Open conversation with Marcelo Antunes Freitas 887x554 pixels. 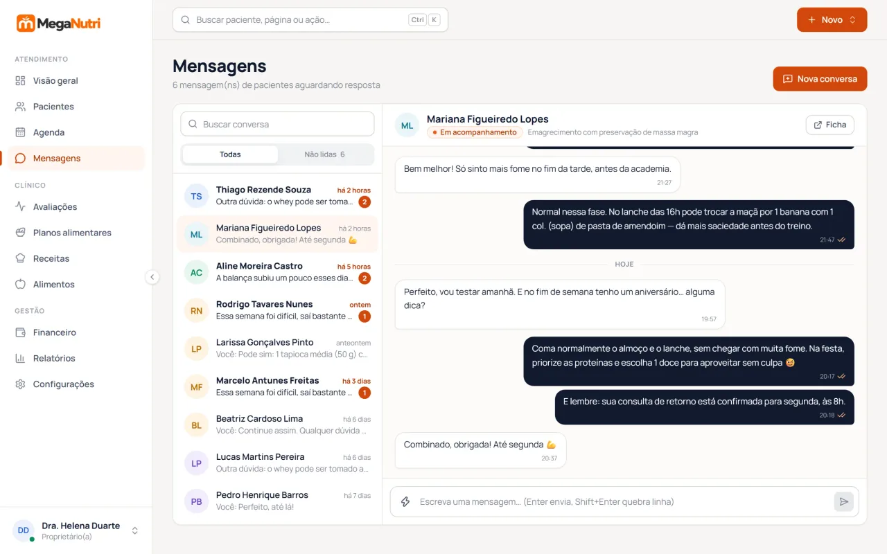[x=277, y=386]
